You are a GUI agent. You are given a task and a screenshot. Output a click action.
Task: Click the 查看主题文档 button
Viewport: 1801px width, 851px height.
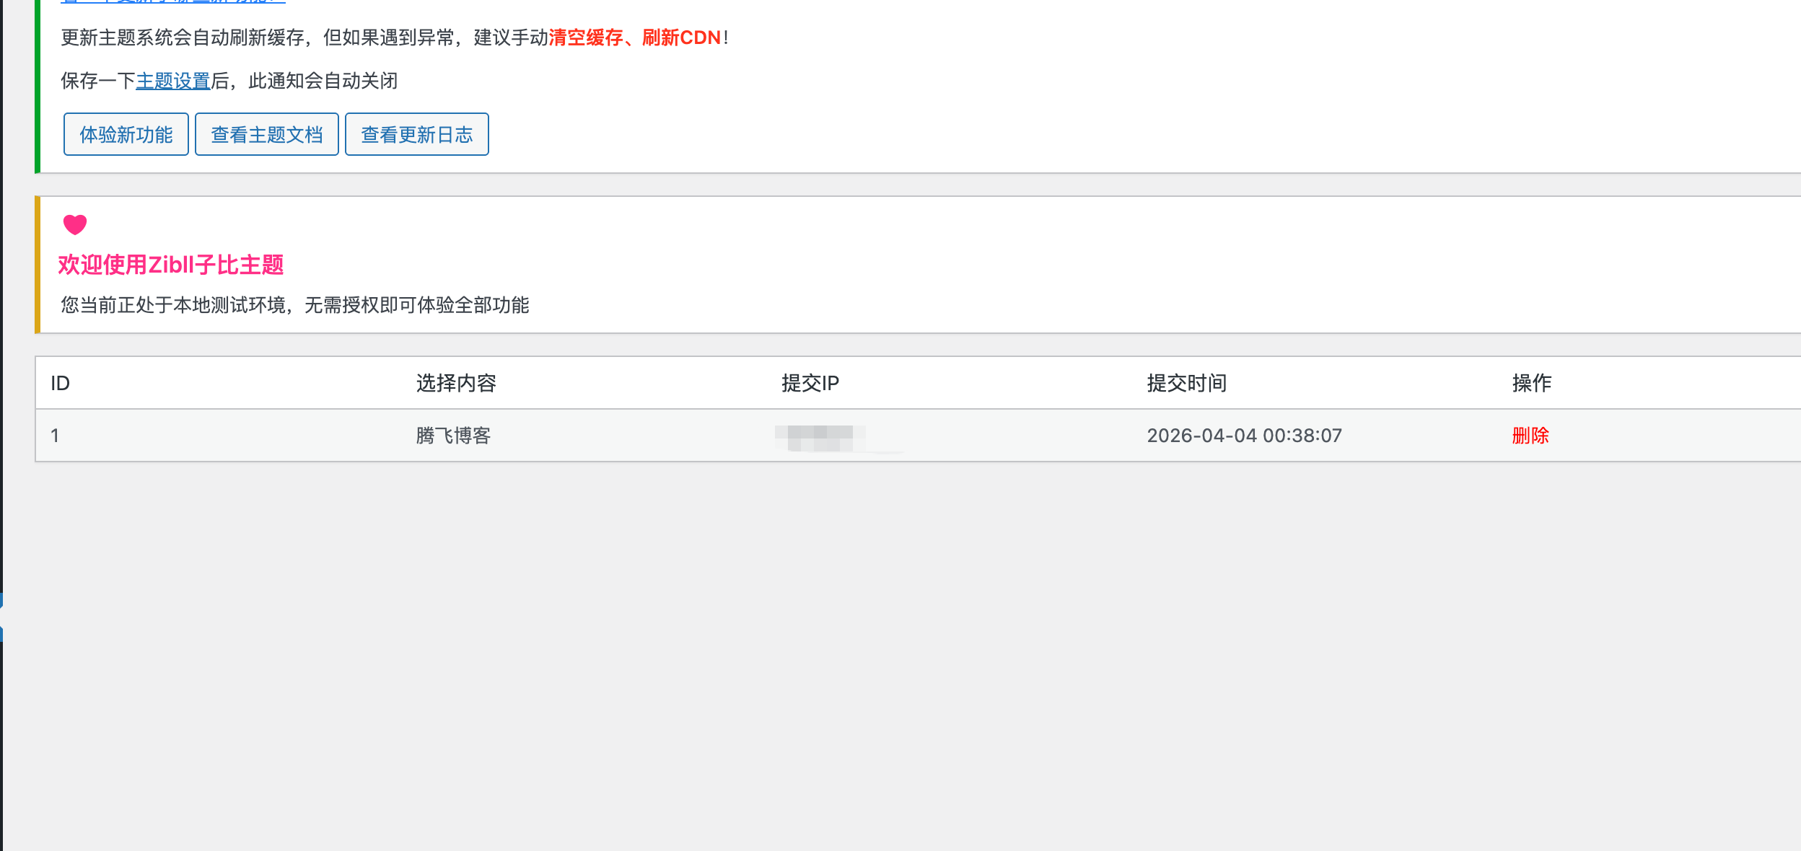(266, 134)
